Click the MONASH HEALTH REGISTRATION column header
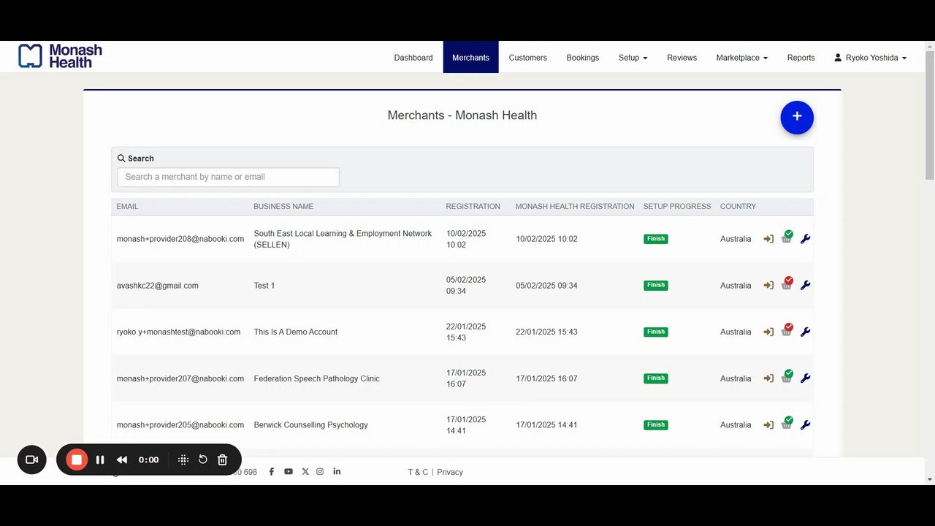Viewport: 935px width, 526px height. click(575, 207)
